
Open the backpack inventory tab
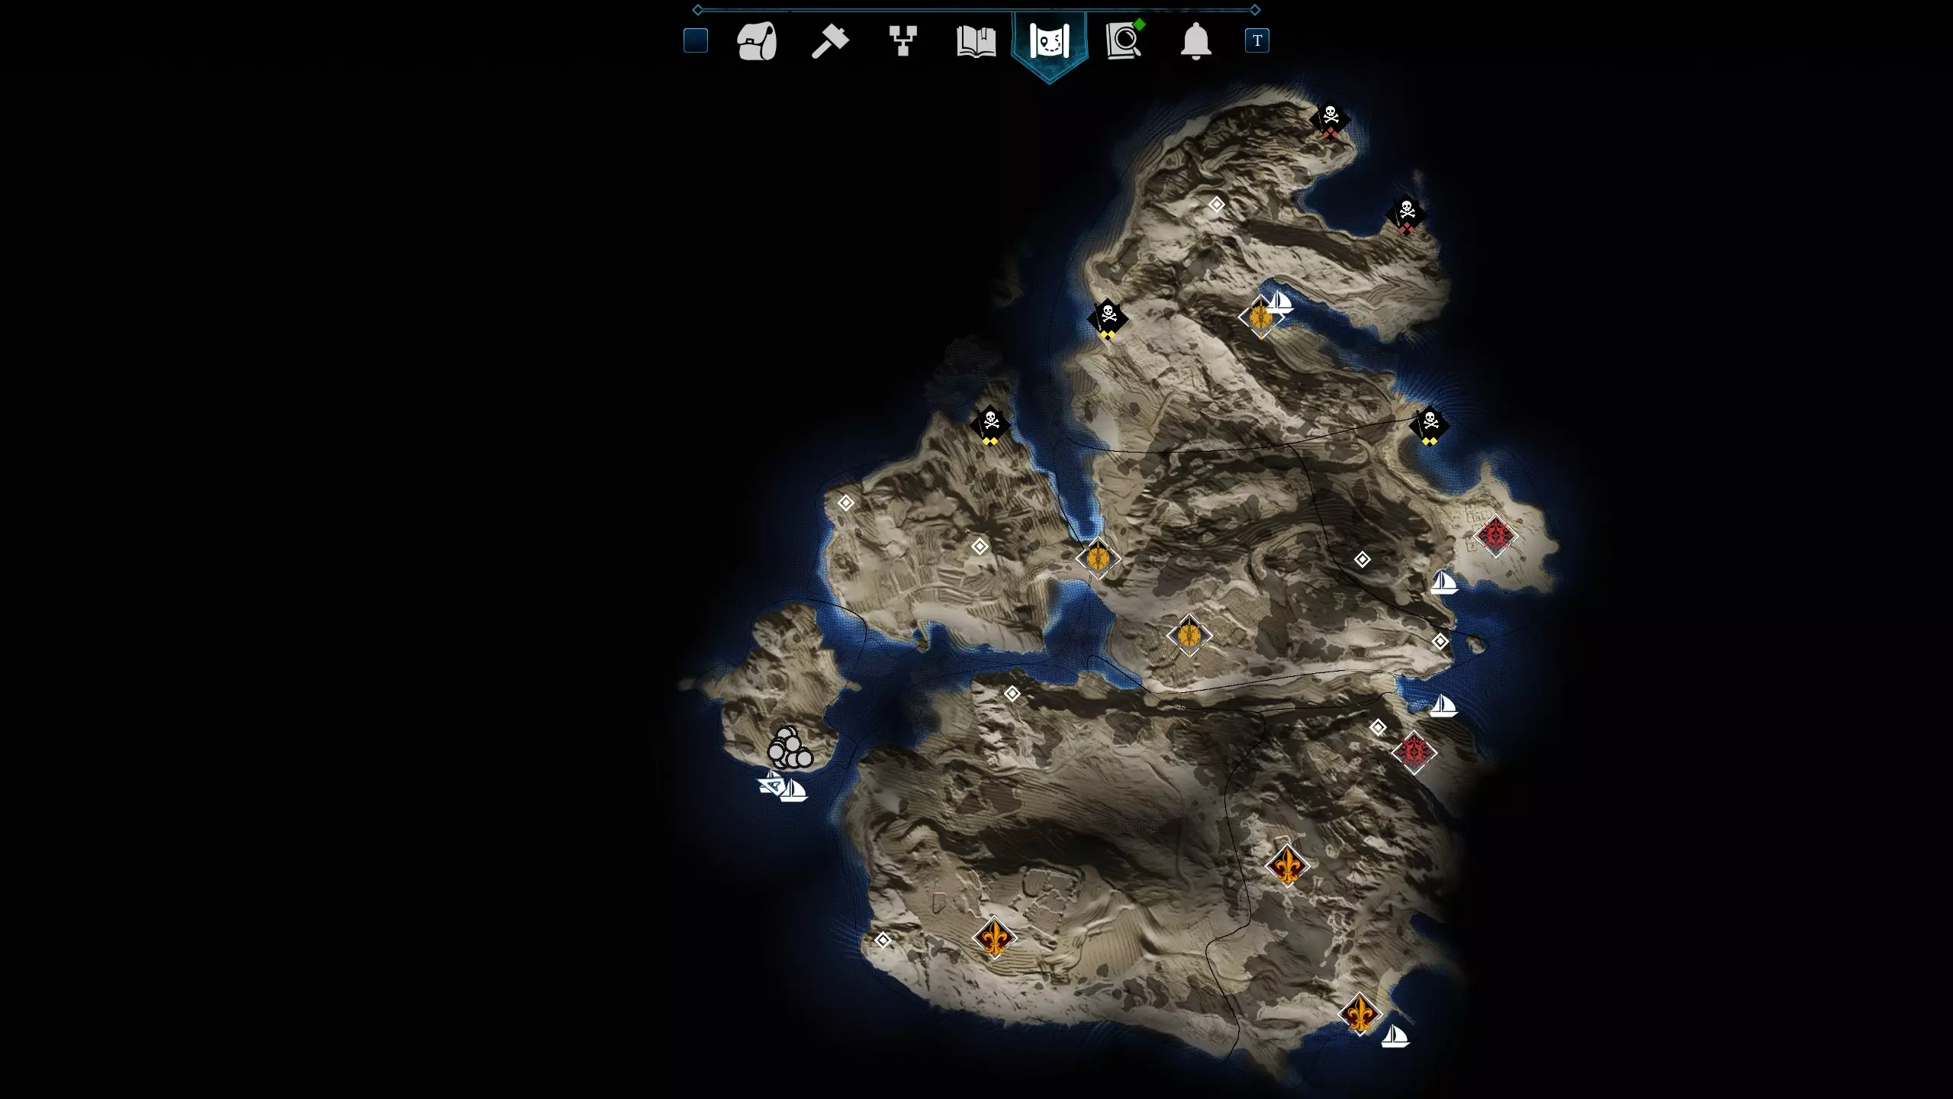[757, 41]
